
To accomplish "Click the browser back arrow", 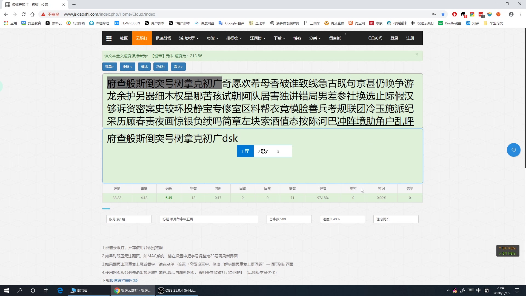I will click(6, 14).
